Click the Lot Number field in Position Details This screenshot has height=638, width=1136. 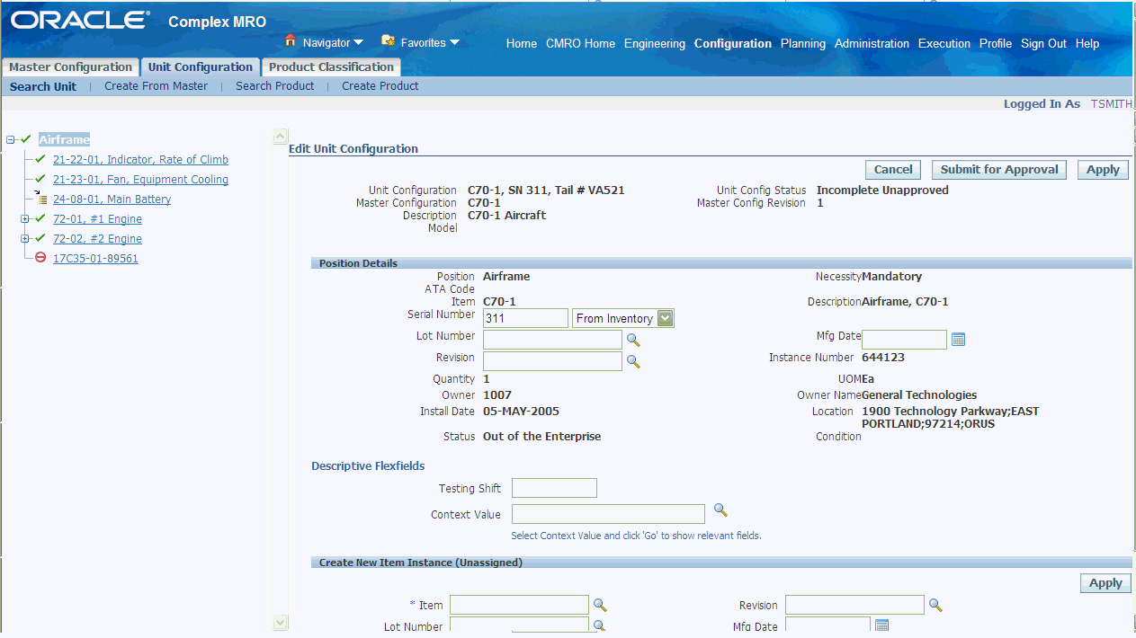552,340
